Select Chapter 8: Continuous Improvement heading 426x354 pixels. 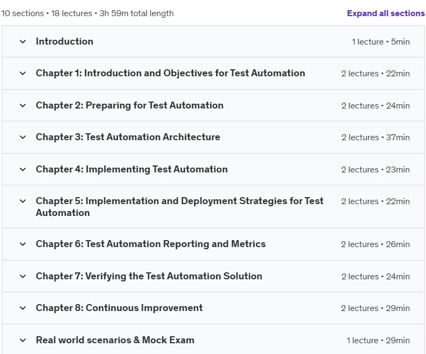click(x=119, y=308)
